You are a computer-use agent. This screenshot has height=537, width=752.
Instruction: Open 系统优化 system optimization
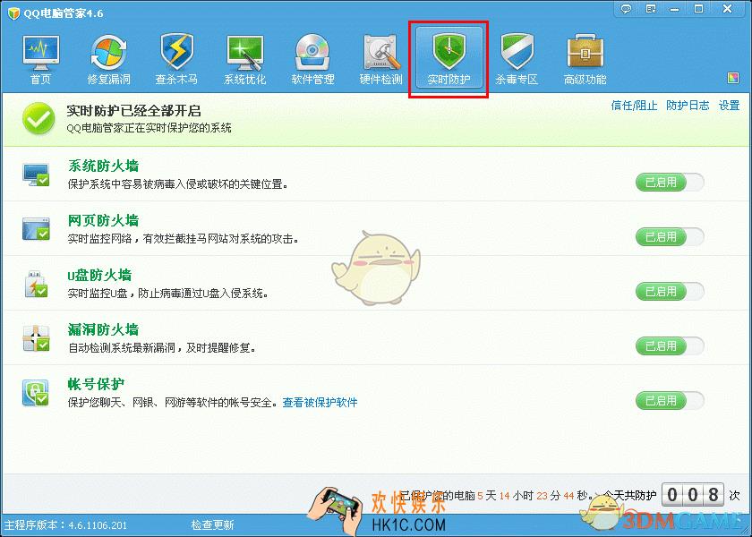click(244, 59)
